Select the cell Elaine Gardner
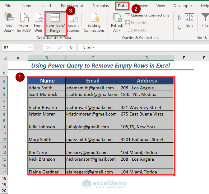This screenshot has width=209, height=194. coord(47,172)
